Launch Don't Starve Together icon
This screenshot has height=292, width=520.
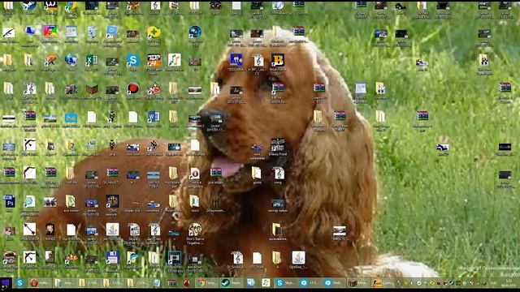(x=195, y=230)
